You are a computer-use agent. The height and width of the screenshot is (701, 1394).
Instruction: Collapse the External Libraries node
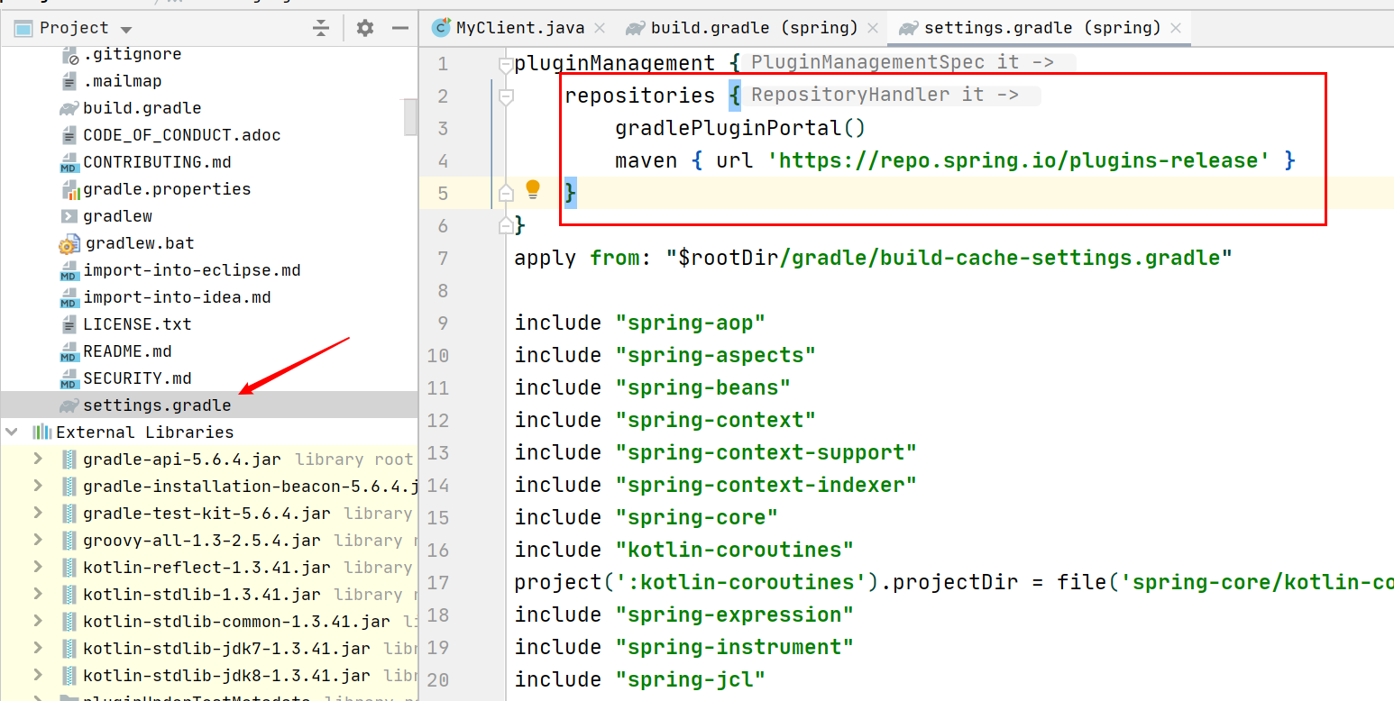[12, 432]
